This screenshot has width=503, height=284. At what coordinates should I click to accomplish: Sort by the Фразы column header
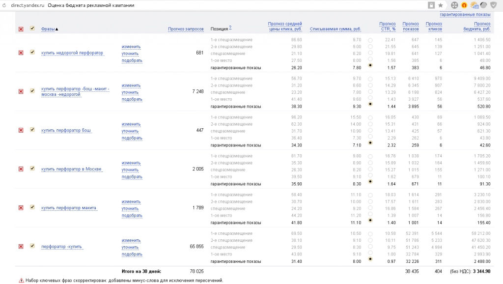[48, 29]
